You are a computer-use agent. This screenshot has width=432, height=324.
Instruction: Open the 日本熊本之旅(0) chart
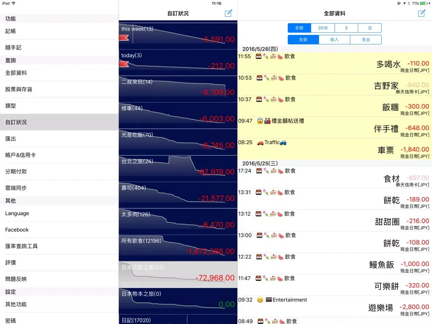tap(178, 301)
